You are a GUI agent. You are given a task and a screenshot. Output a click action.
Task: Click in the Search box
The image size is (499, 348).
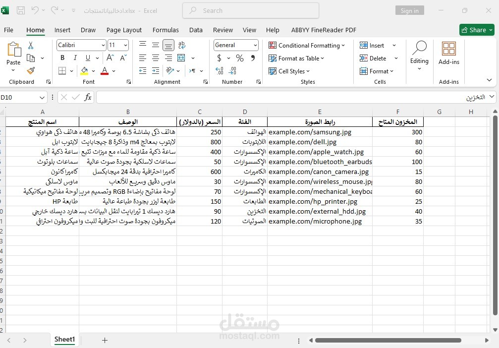[x=251, y=10]
